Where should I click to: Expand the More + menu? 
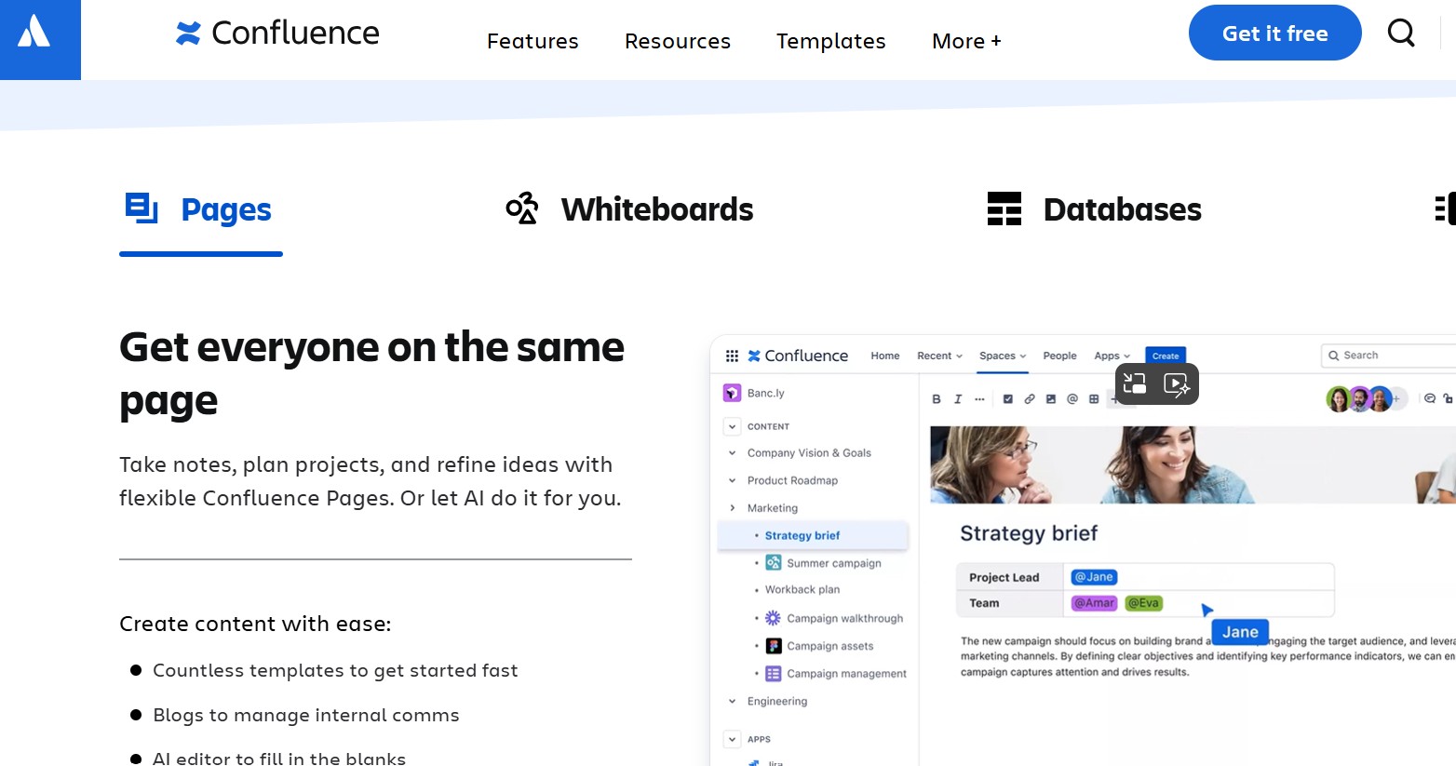point(966,41)
